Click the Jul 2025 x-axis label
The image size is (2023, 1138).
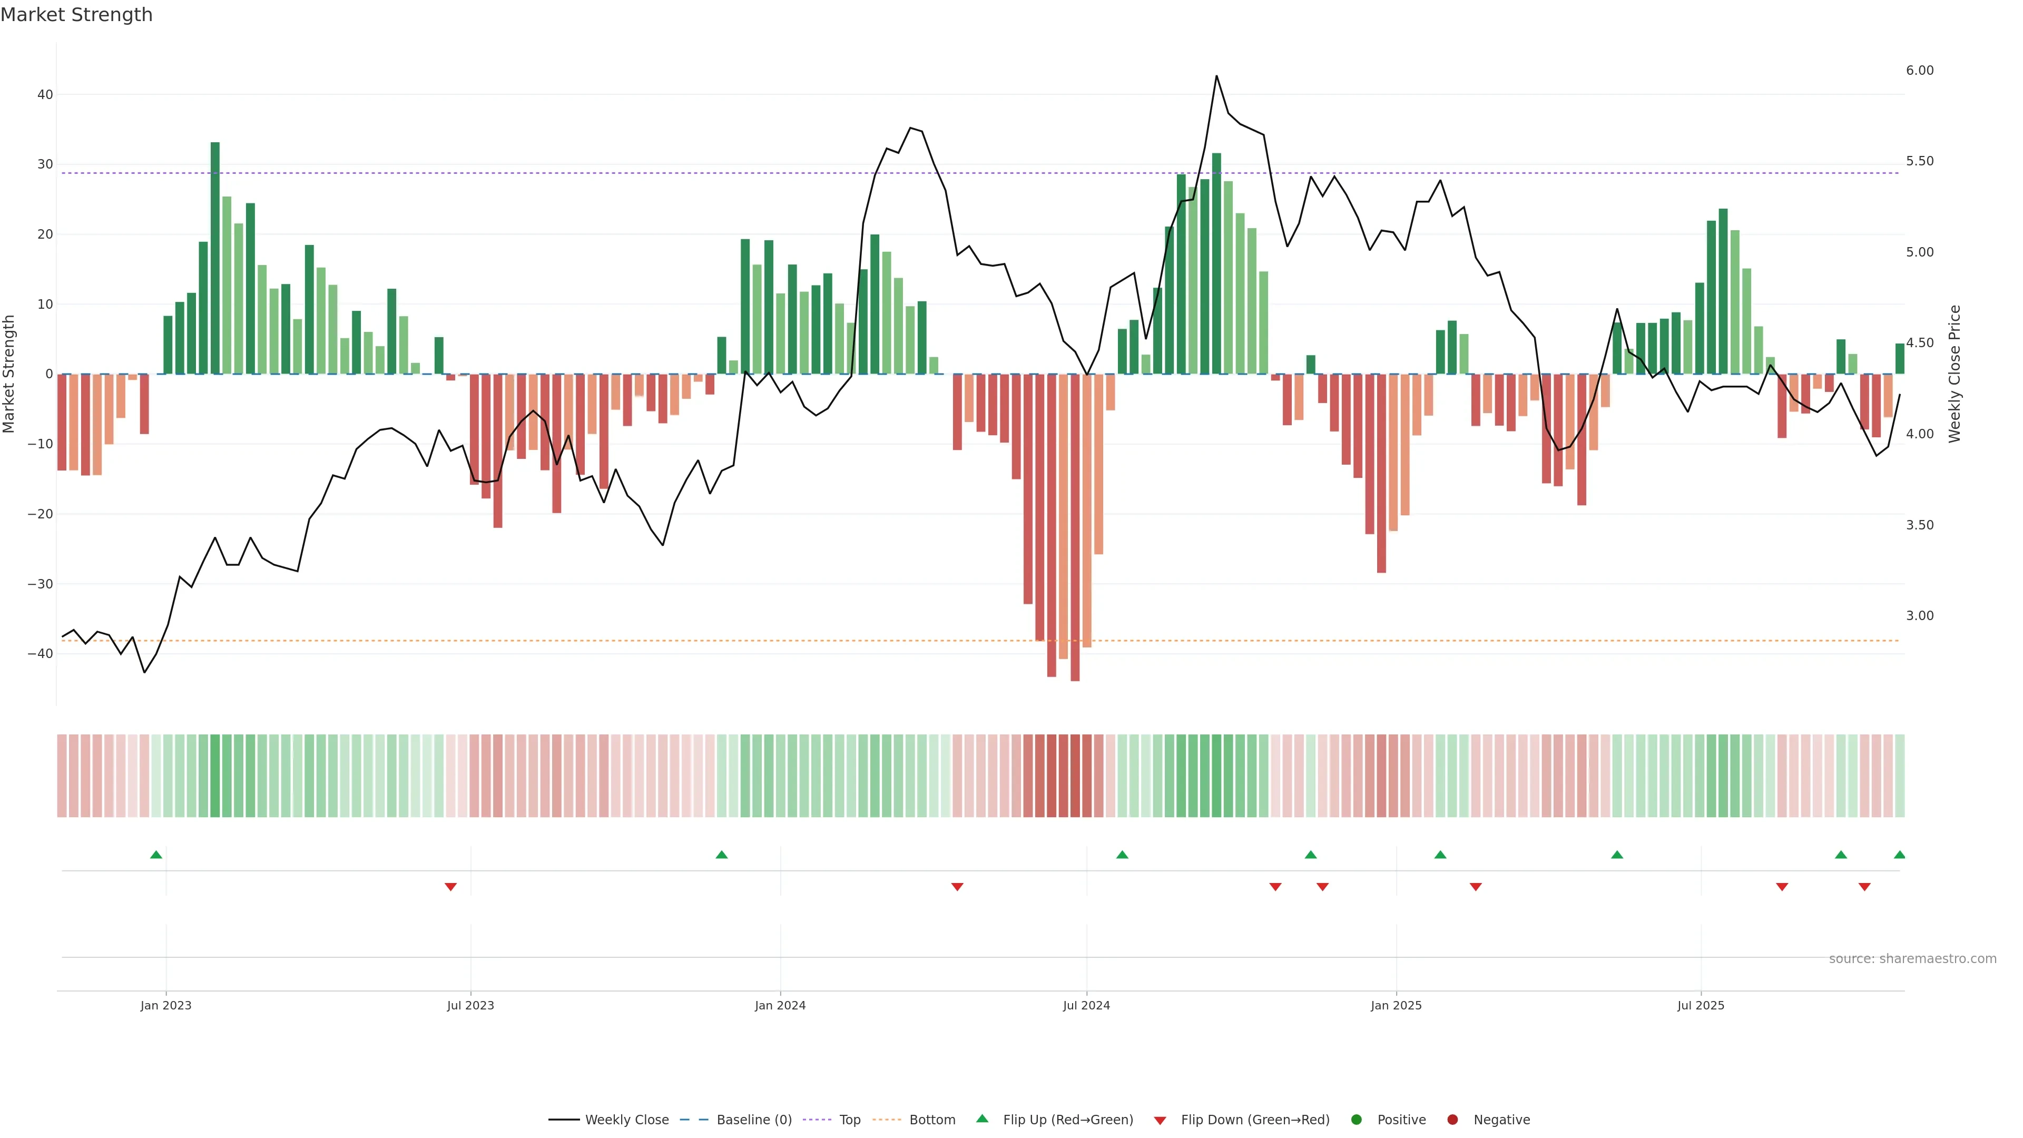coord(1700,1005)
